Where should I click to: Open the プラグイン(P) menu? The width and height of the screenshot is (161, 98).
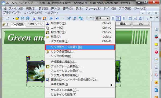[x=12, y=13]
